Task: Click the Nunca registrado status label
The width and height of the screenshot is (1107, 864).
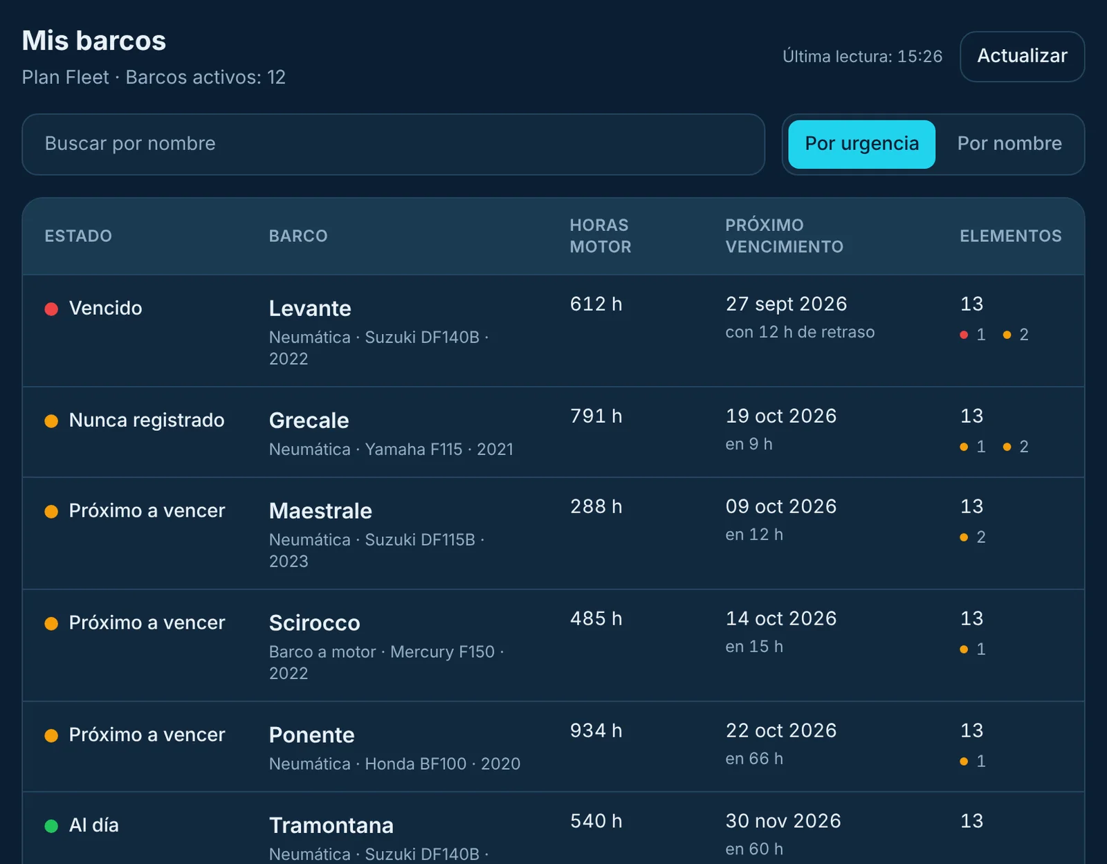Action: (147, 421)
